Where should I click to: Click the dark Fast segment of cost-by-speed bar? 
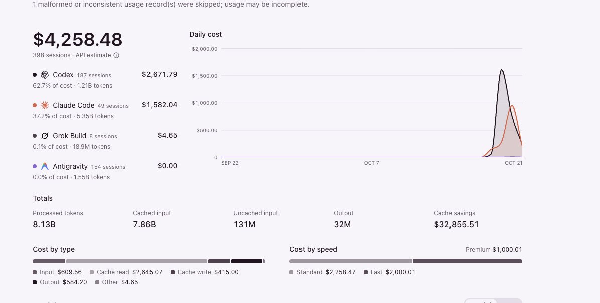[468, 261]
